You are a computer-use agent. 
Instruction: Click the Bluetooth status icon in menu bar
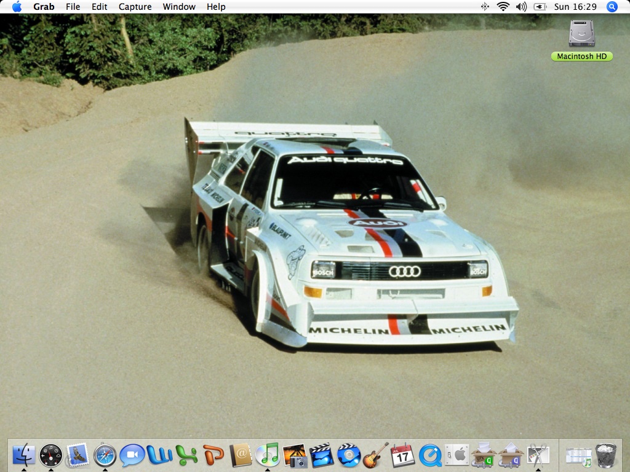(485, 7)
